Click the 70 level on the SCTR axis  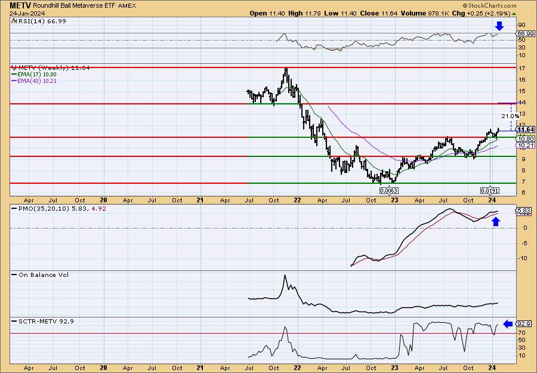[521, 332]
